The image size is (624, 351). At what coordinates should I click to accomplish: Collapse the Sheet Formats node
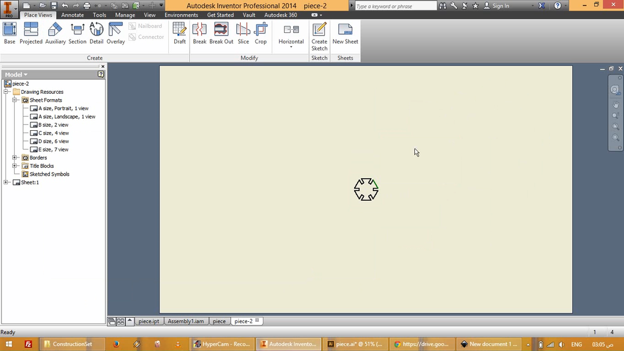click(15, 100)
